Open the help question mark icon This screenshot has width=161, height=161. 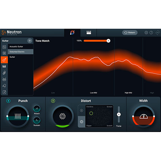151,33
